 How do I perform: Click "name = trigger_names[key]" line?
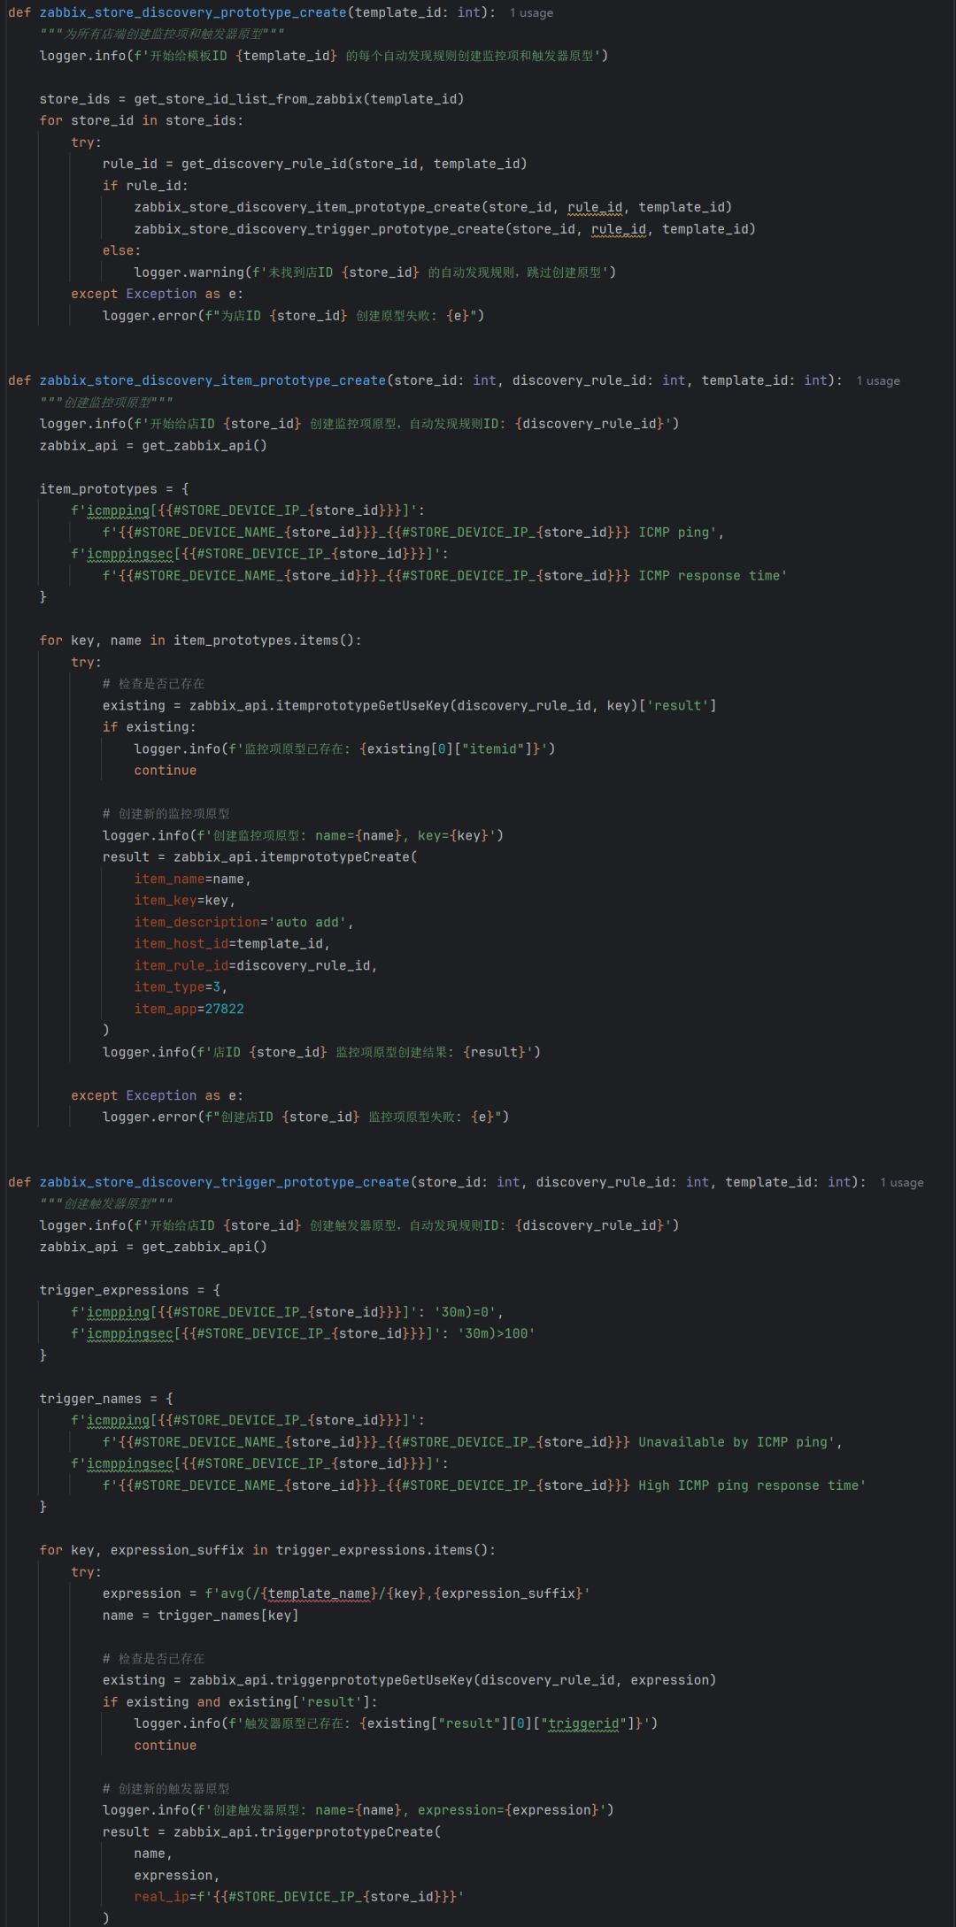tap(200, 1616)
